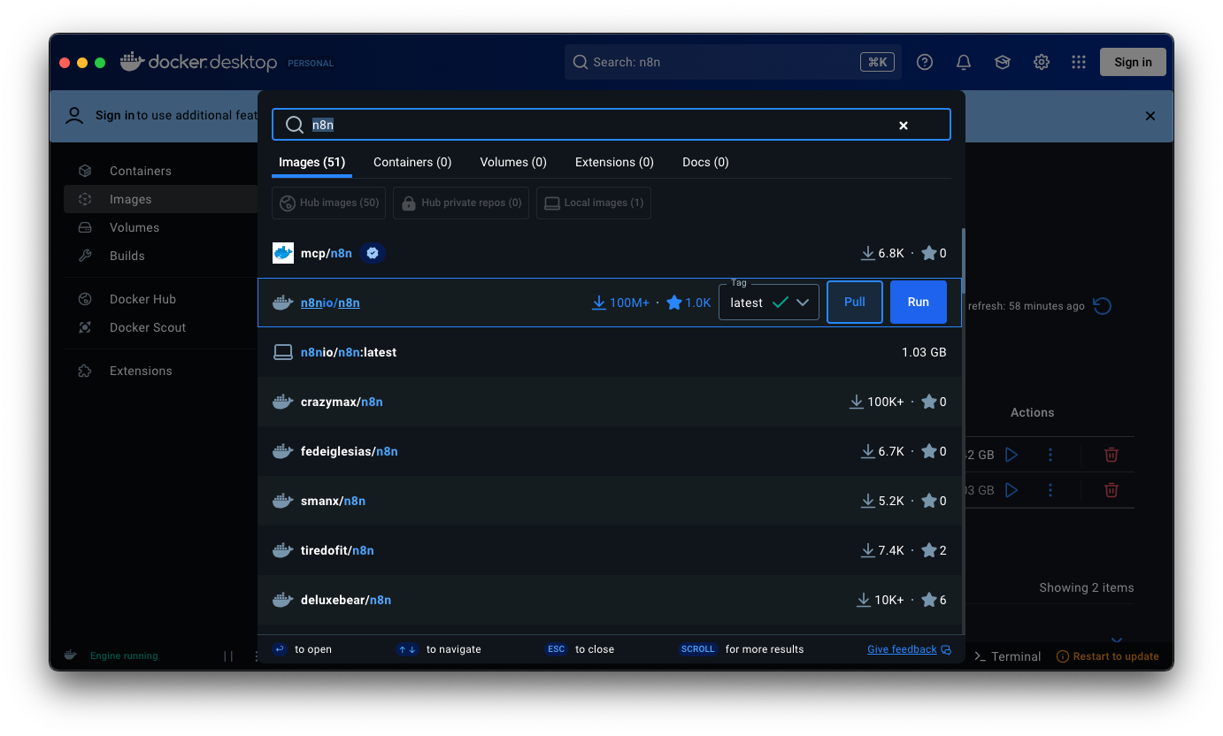Expand the Tag dropdown showing latest
1223x736 pixels.
coord(769,303)
